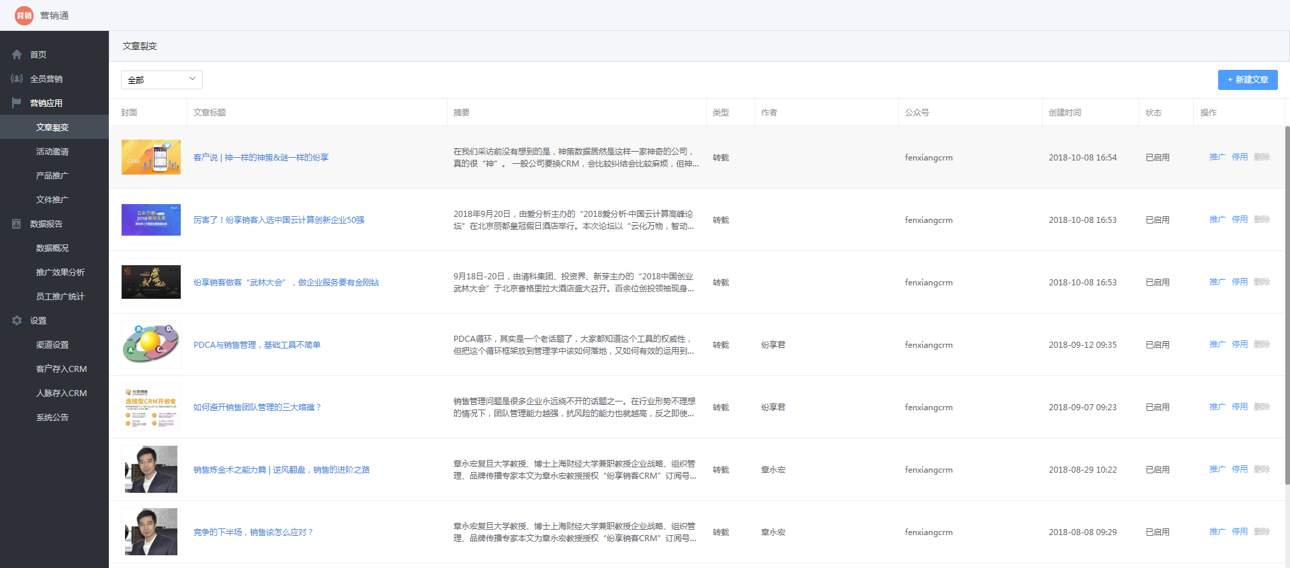This screenshot has width=1290, height=568.
Task: Click the 数据报告 sidebar icon
Action: coord(17,224)
